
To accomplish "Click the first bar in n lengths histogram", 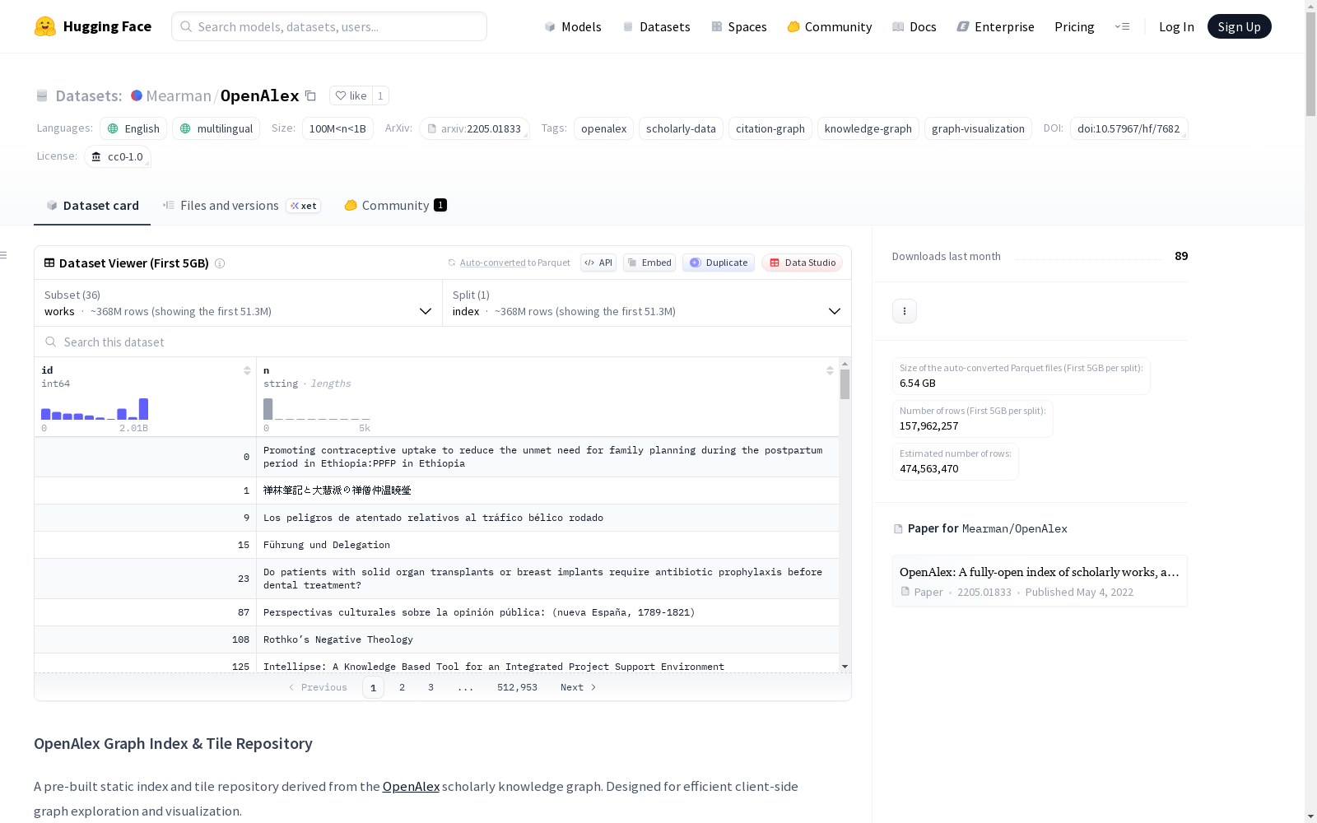I will [x=268, y=409].
